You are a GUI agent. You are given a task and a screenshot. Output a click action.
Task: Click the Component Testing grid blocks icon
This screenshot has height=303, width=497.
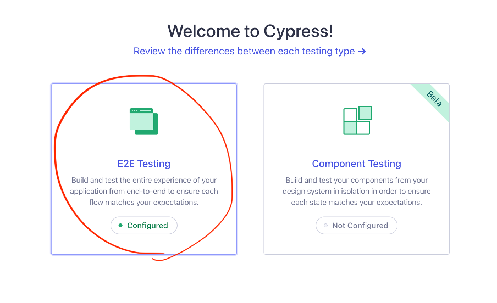pyautogui.click(x=357, y=120)
